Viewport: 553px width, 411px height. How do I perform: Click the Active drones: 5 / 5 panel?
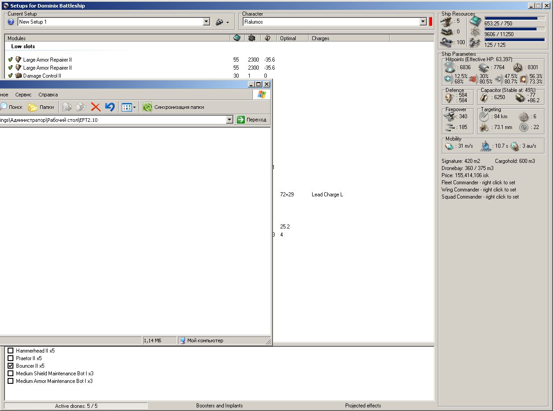[x=76, y=406]
